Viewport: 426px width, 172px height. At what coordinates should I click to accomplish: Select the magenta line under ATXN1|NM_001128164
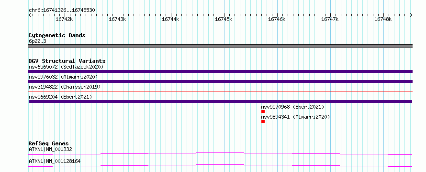click(220, 165)
